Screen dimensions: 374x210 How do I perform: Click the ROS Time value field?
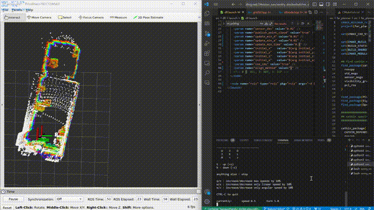109,199
